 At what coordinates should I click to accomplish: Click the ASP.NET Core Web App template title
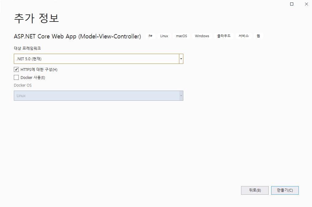[x=77, y=36]
